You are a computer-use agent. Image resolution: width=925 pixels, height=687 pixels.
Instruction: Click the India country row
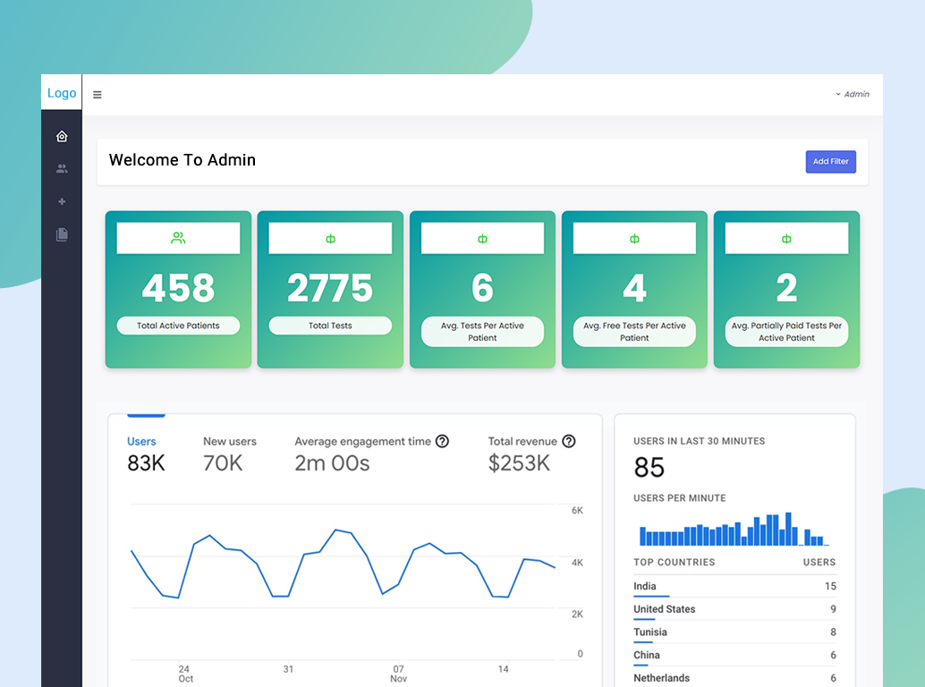pyautogui.click(x=734, y=587)
